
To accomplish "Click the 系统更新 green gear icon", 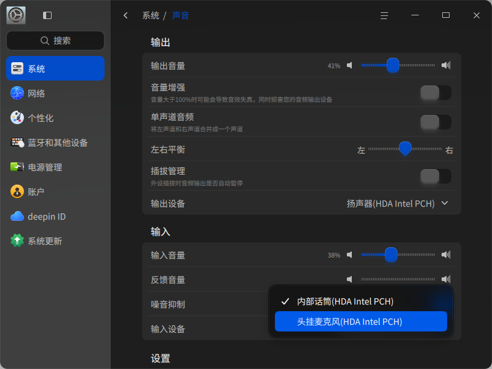I will [17, 240].
